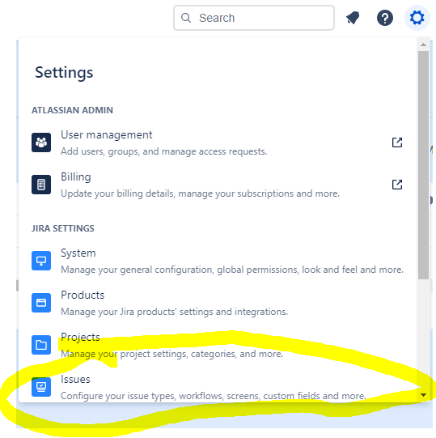
Task: Open the Projects settings entry
Action: [218, 345]
